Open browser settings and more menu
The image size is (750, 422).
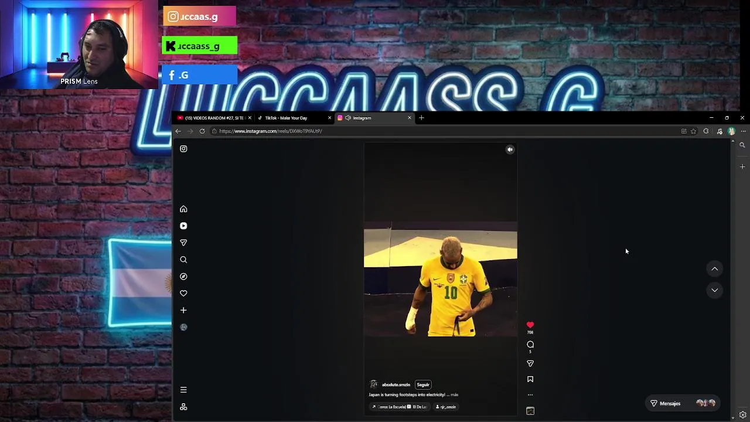(x=743, y=131)
